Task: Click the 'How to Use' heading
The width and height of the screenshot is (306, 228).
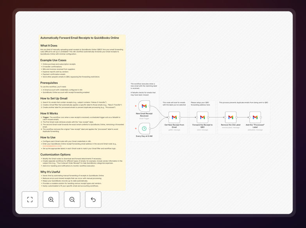Action: point(48,137)
